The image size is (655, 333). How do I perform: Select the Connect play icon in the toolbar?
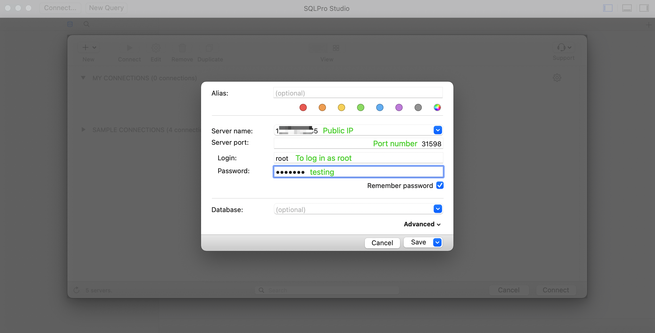pyautogui.click(x=129, y=48)
